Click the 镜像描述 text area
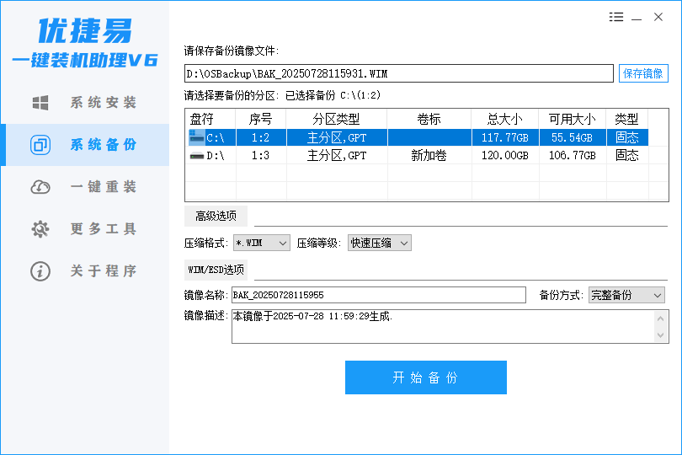This screenshot has height=455, width=682. tap(443, 327)
